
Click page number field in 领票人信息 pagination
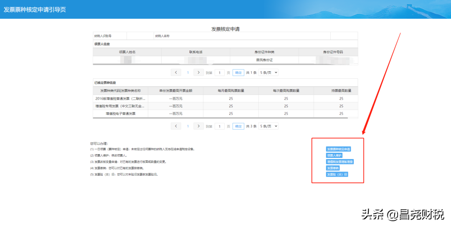click(220, 72)
